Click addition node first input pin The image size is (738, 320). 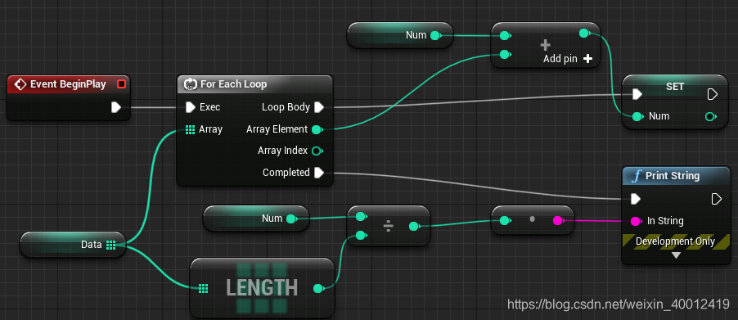coord(505,35)
